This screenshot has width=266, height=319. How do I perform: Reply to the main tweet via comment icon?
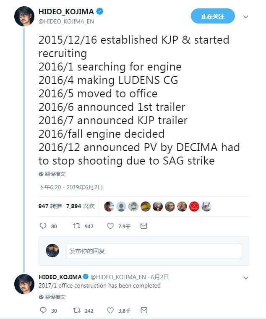pos(43,226)
